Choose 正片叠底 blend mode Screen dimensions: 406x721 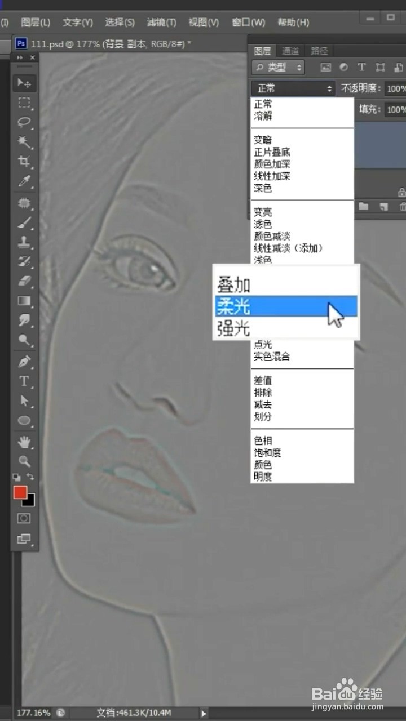coord(272,152)
